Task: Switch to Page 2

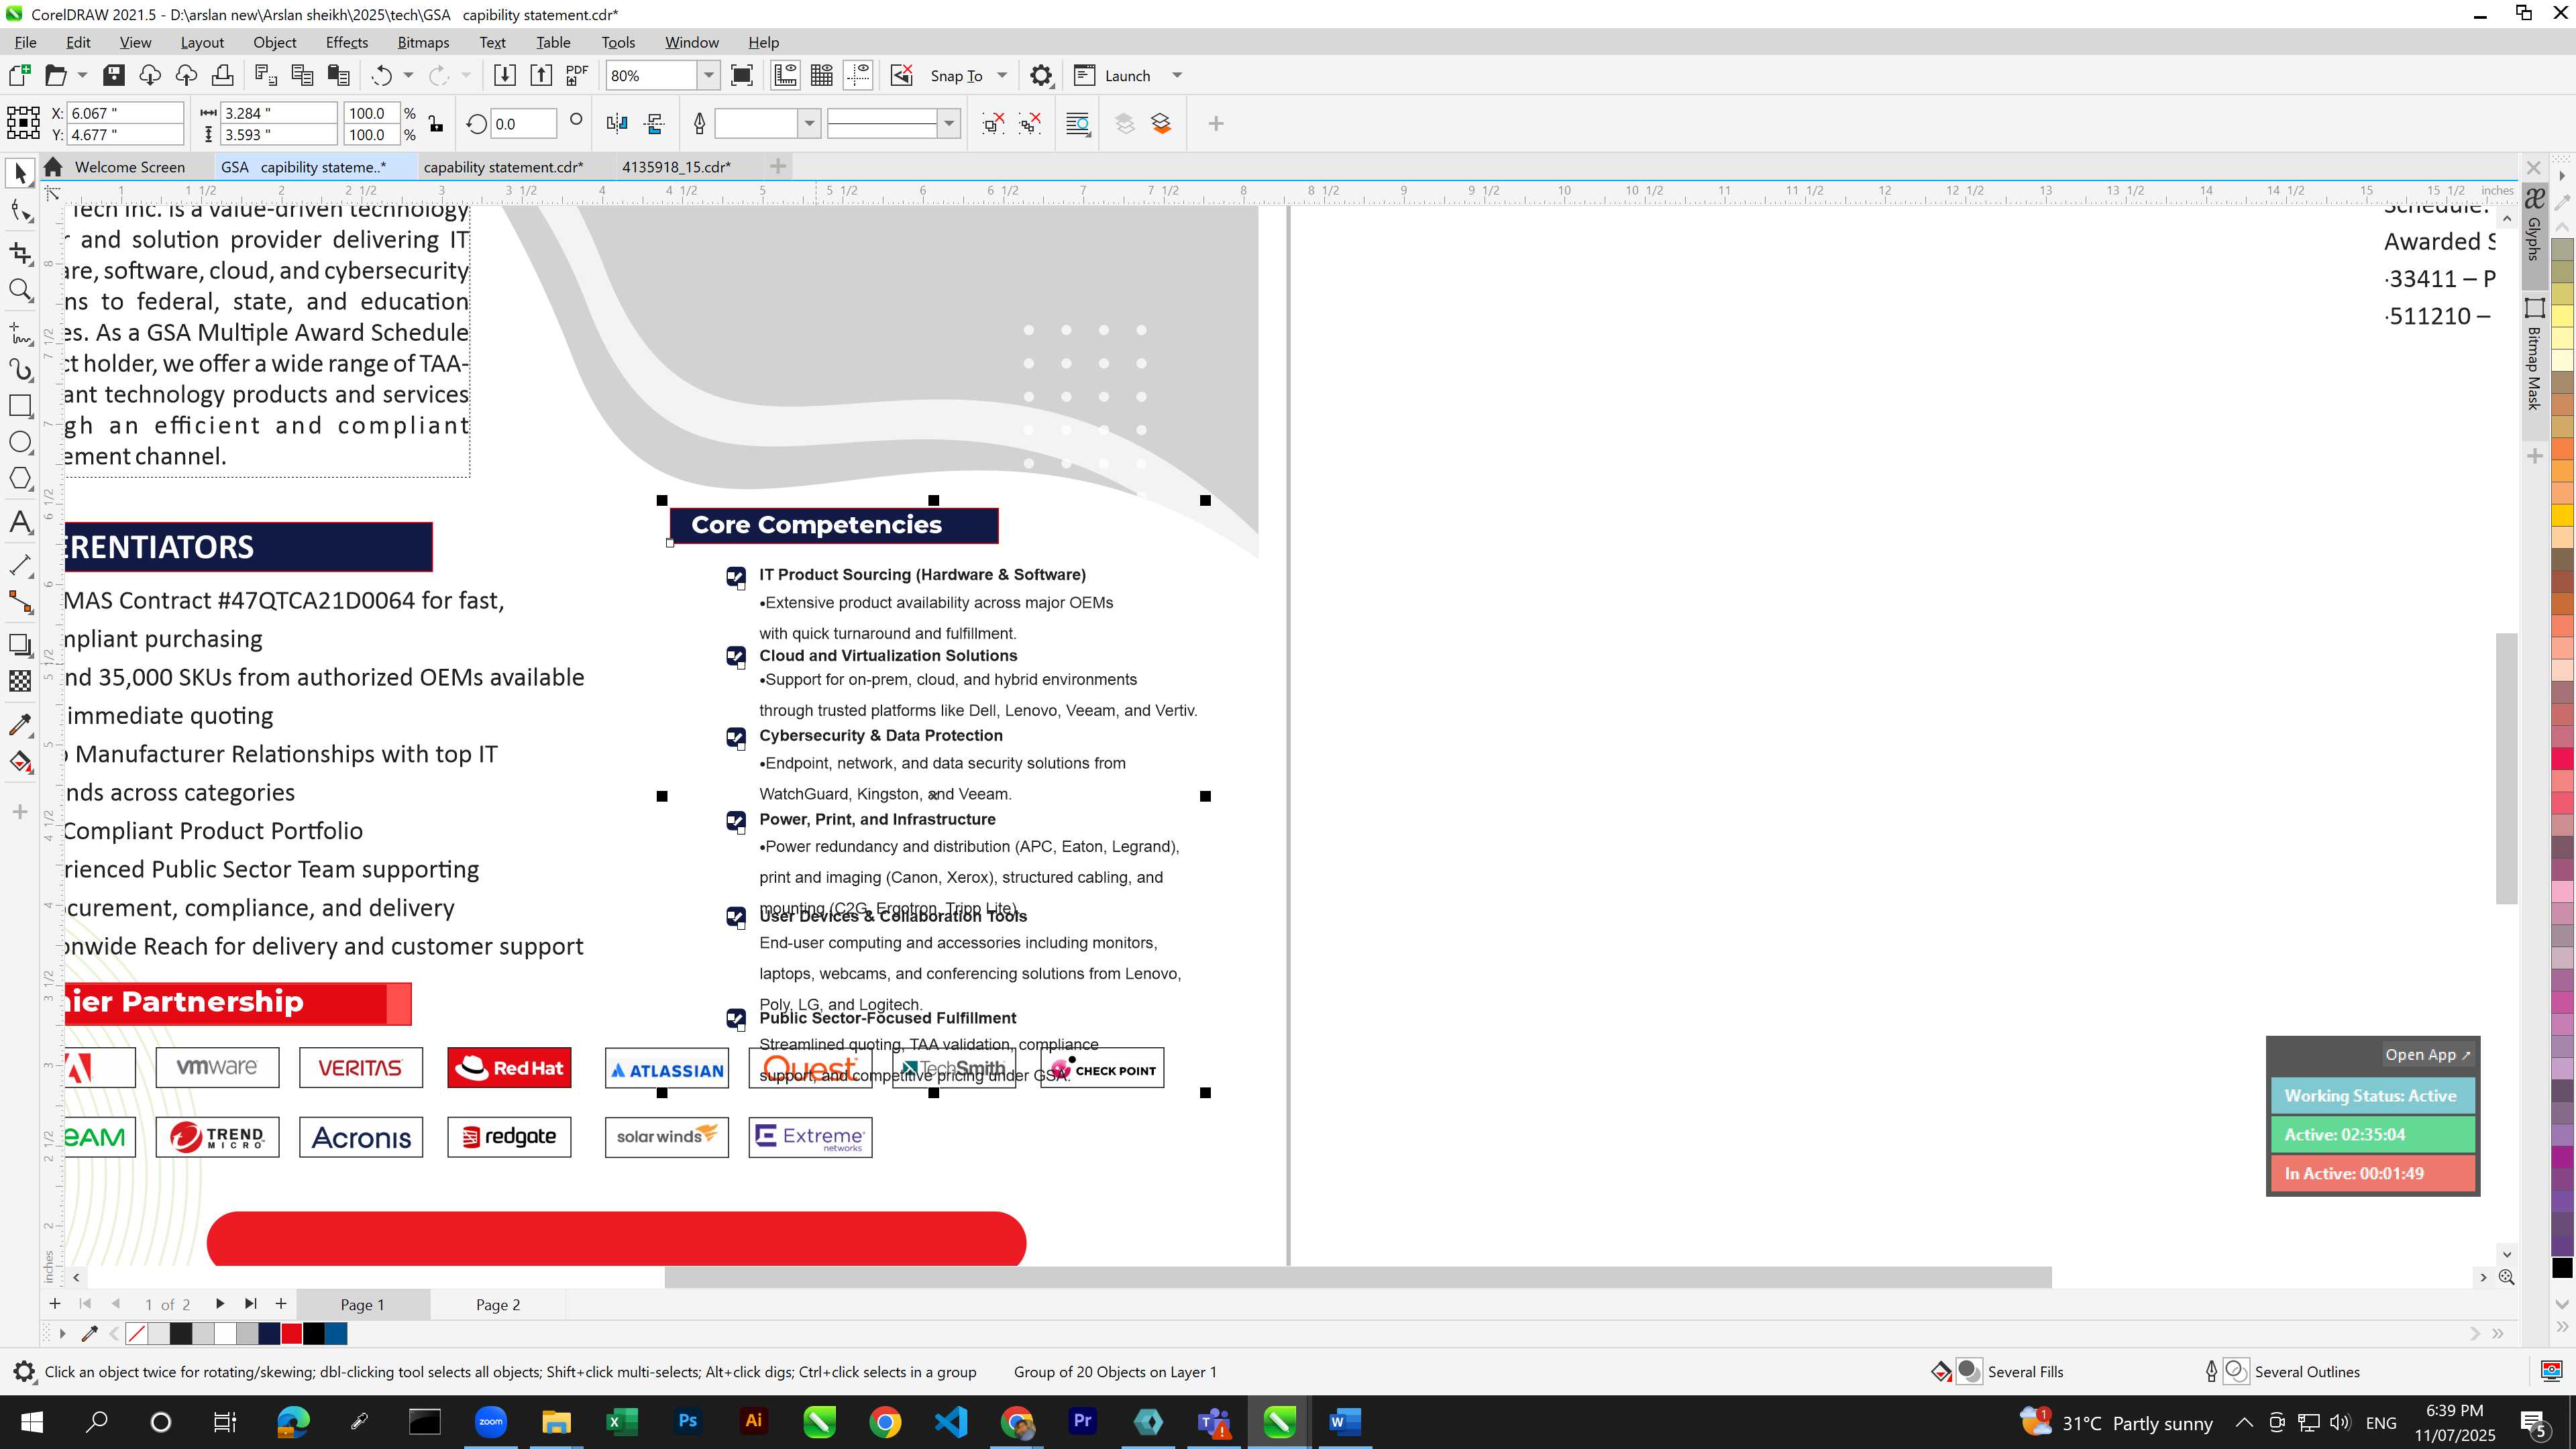Action: click(x=498, y=1304)
